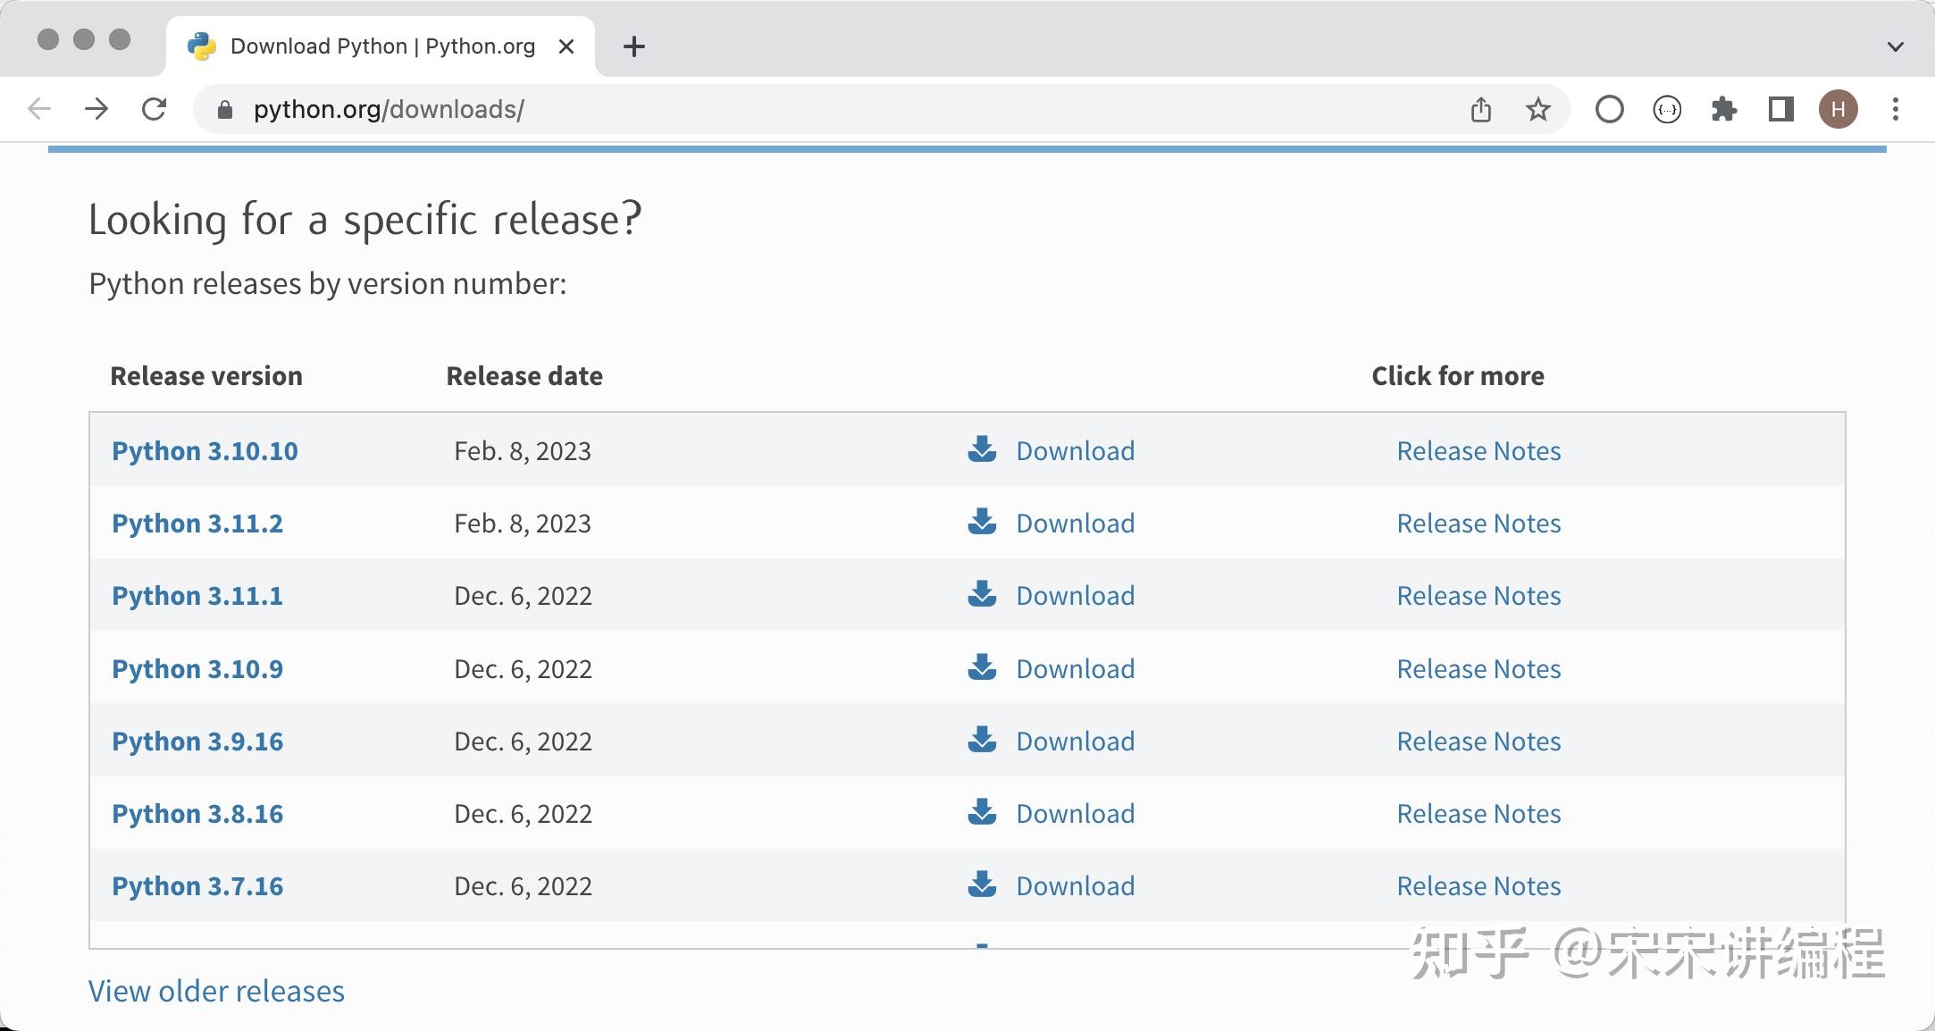This screenshot has width=1935, height=1031.
Task: Click the download icon for Python 3.9.16
Action: (x=982, y=740)
